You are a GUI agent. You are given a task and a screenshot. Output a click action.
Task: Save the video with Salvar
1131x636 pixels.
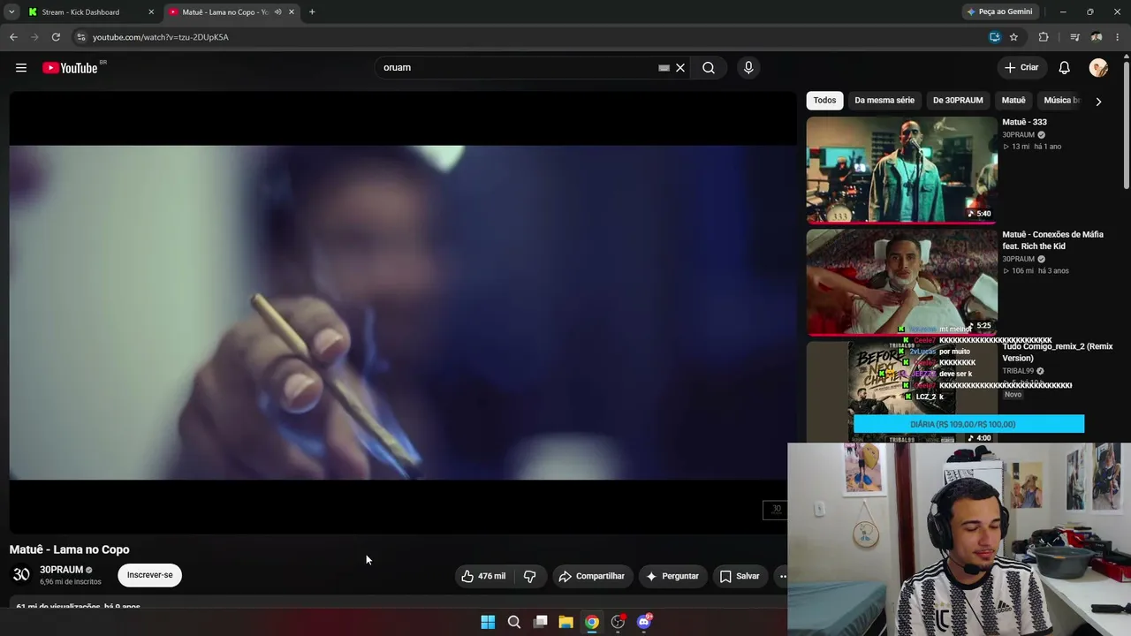[740, 576]
